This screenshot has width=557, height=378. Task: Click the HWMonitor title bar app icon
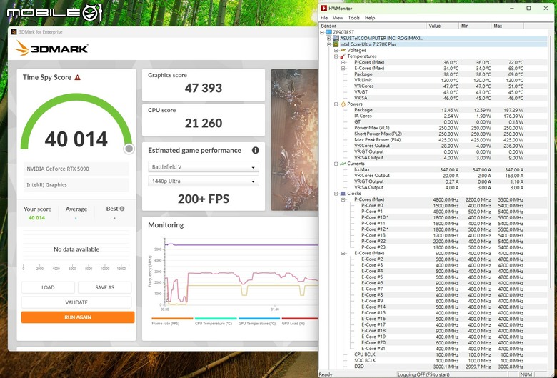(x=323, y=8)
